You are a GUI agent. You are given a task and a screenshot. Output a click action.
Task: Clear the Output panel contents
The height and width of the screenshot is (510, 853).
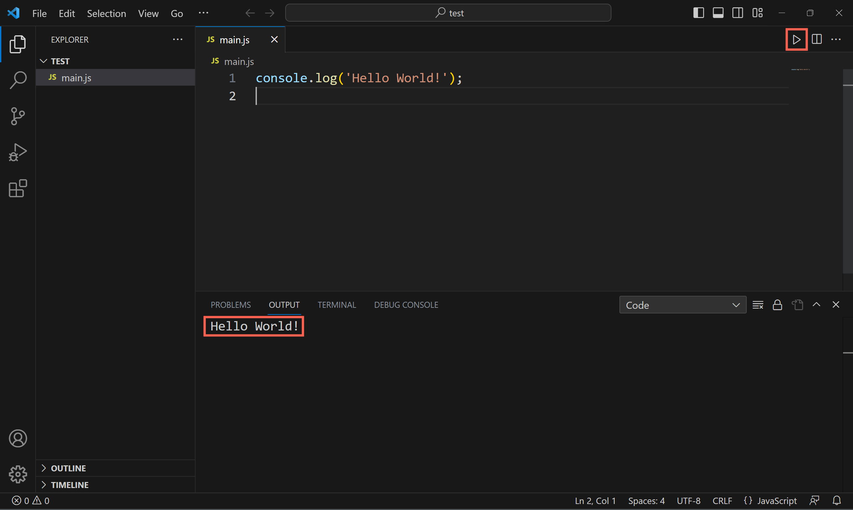coord(758,304)
